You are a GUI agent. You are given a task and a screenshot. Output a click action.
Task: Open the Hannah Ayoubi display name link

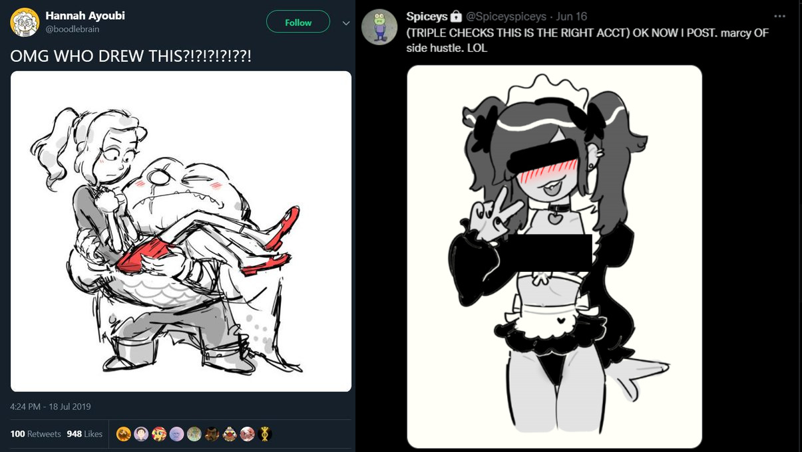pyautogui.click(x=85, y=15)
